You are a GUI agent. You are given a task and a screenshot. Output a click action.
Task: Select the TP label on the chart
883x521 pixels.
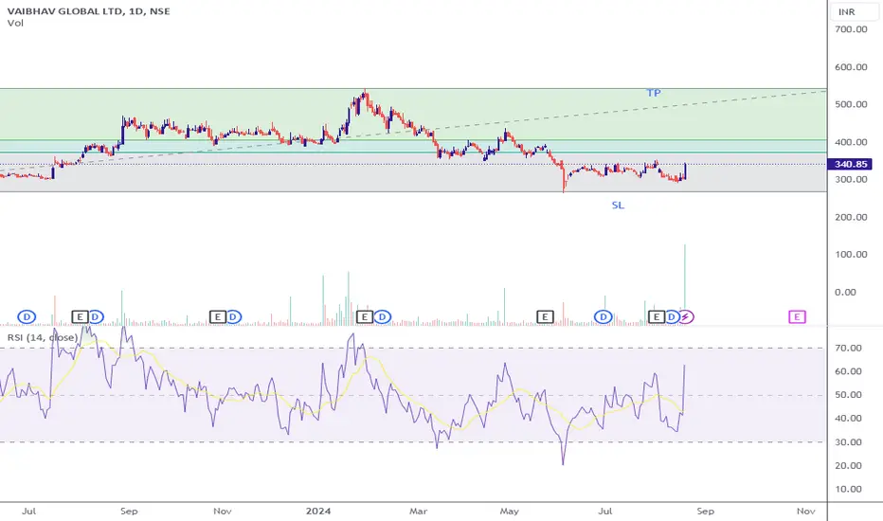tap(653, 93)
